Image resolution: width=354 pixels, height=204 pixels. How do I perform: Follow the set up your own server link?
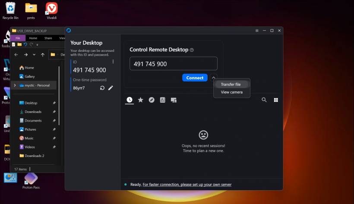pyautogui.click(x=187, y=185)
